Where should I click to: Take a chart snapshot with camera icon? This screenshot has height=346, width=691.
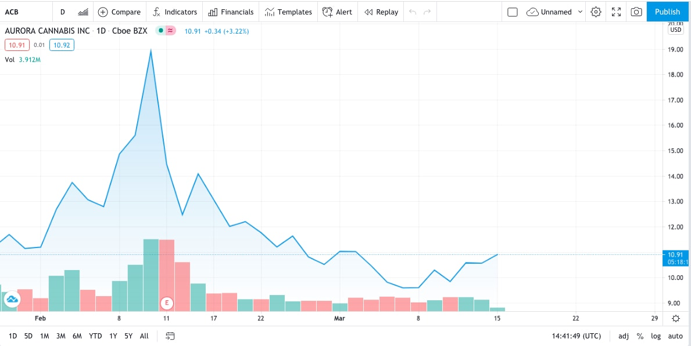pyautogui.click(x=636, y=12)
